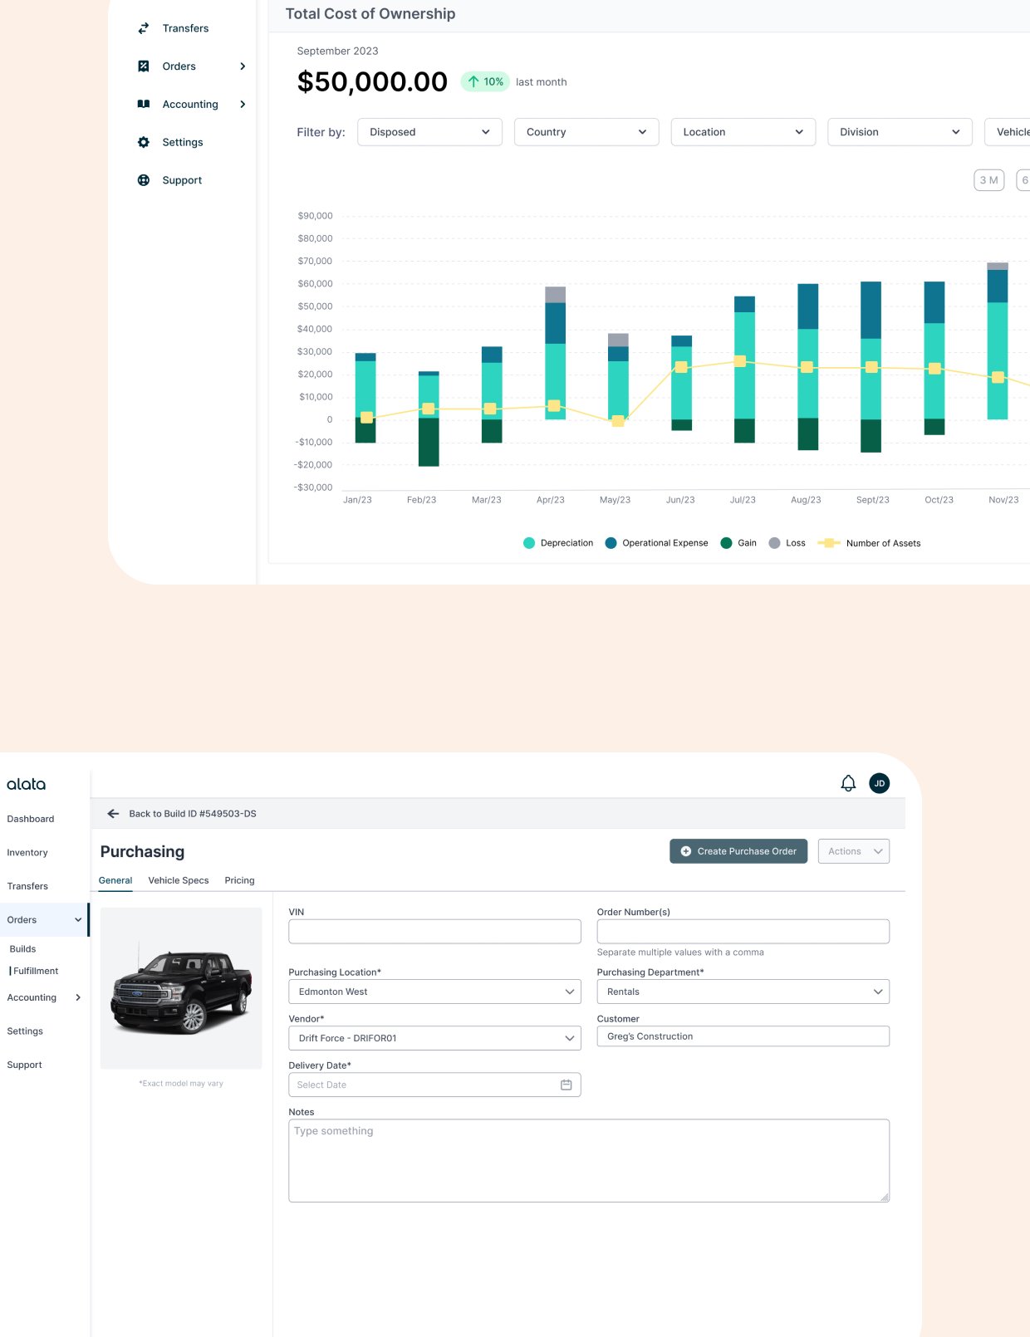Click Back to Build ID #549503-DS link
Image resolution: width=1030 pixels, height=1337 pixels.
[193, 814]
